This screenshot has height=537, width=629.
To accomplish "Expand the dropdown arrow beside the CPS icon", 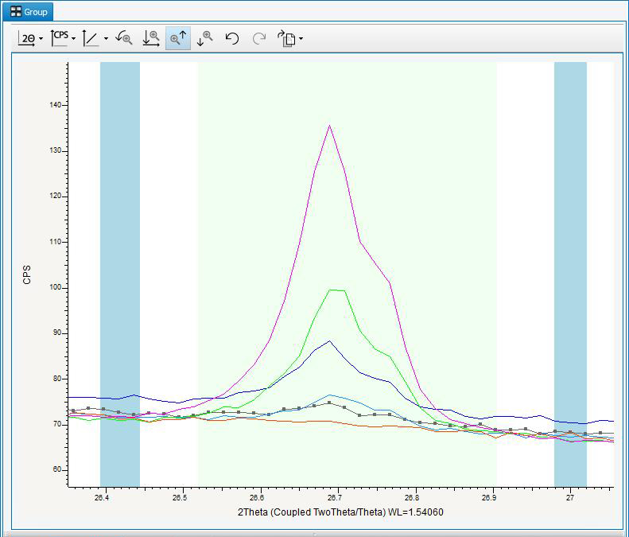I will click(x=73, y=39).
